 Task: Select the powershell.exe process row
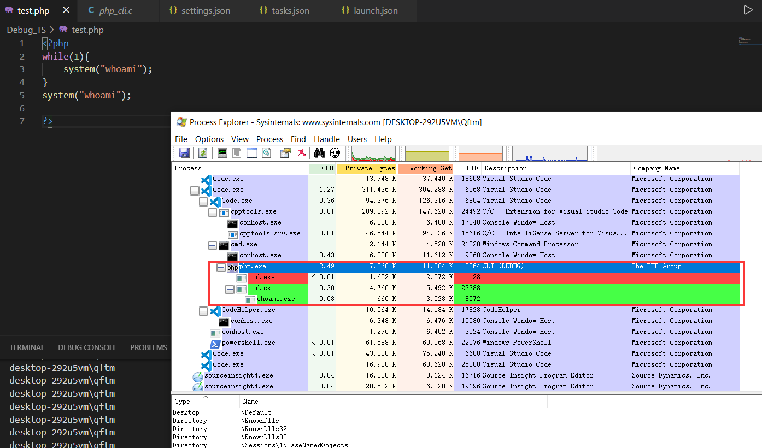tap(456, 343)
